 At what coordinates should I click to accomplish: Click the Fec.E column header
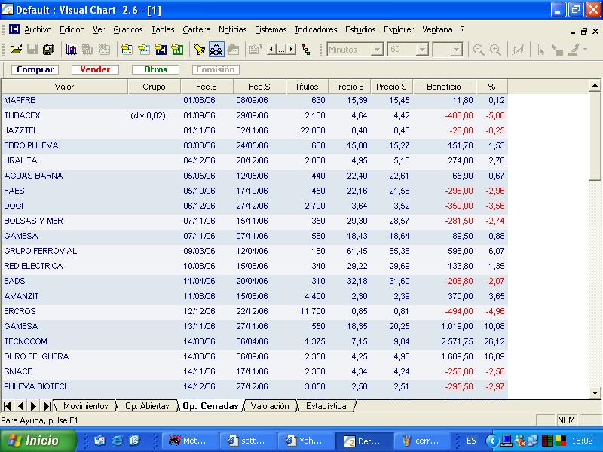[207, 87]
